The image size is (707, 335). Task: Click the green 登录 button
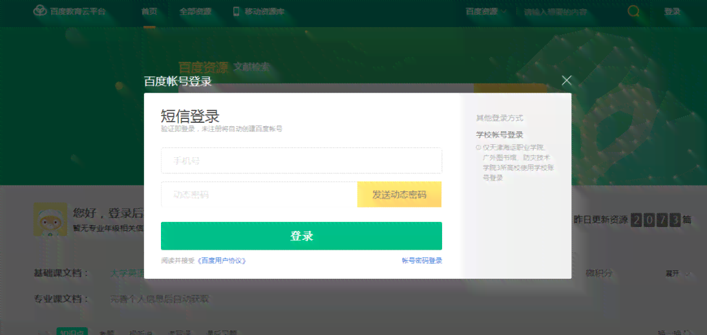(x=301, y=235)
